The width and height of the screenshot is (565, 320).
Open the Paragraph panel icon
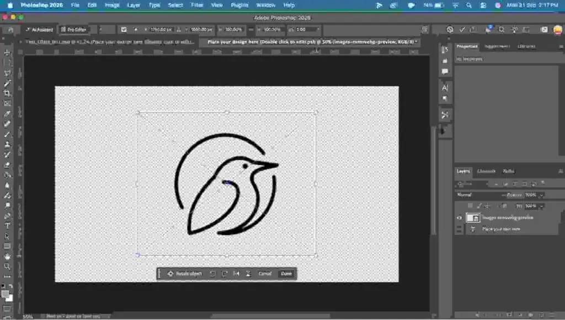point(445,99)
